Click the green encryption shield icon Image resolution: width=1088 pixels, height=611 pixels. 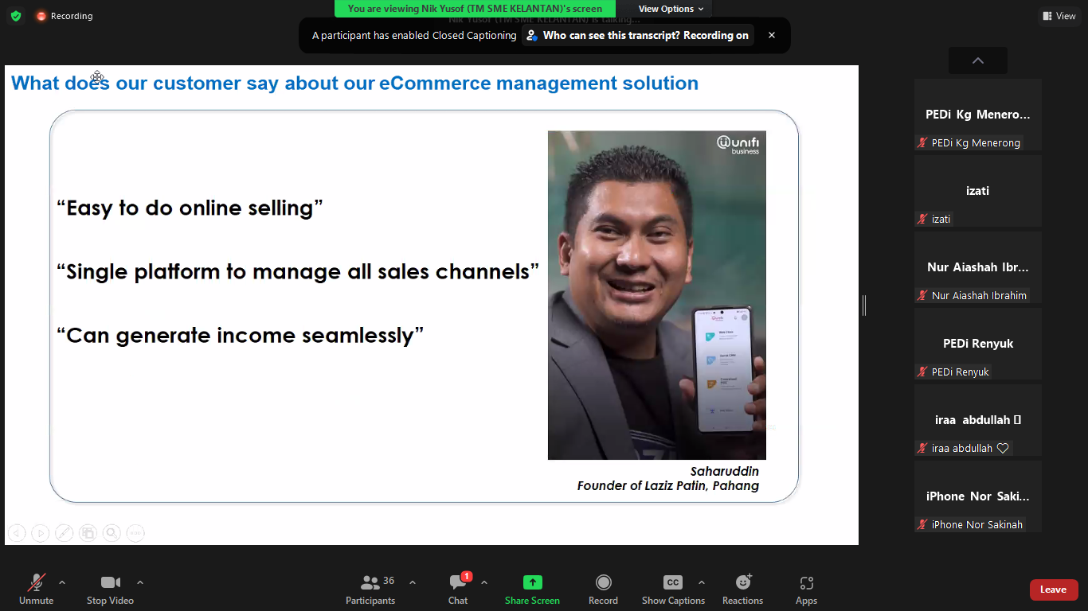tap(16, 16)
